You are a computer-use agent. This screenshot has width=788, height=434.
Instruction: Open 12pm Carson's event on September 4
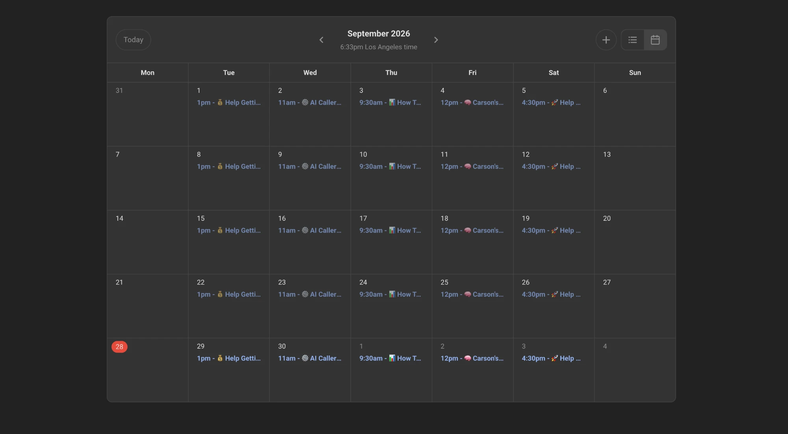[x=472, y=102]
